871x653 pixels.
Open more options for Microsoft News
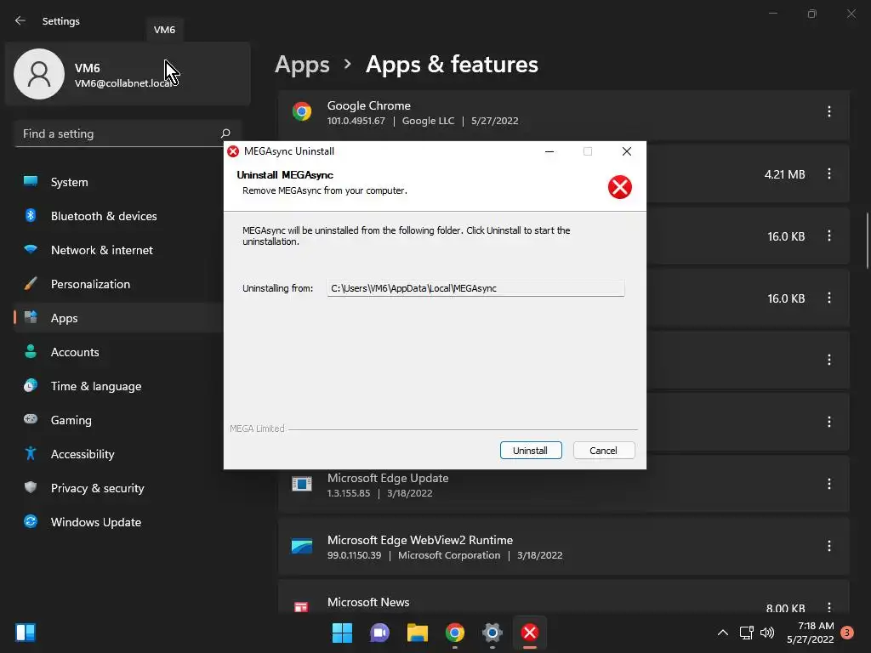click(828, 607)
